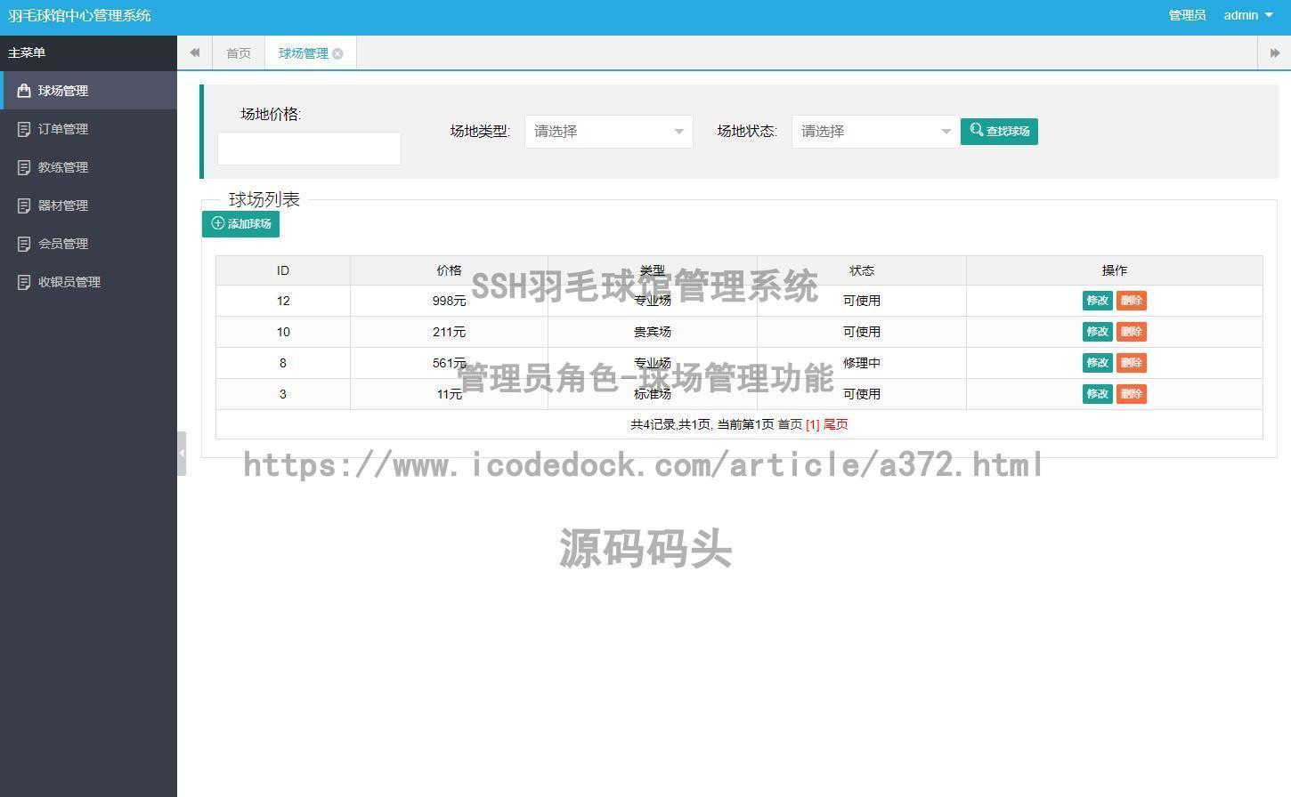Open the 场地状态 dropdown
This screenshot has width=1291, height=797.
tap(875, 132)
